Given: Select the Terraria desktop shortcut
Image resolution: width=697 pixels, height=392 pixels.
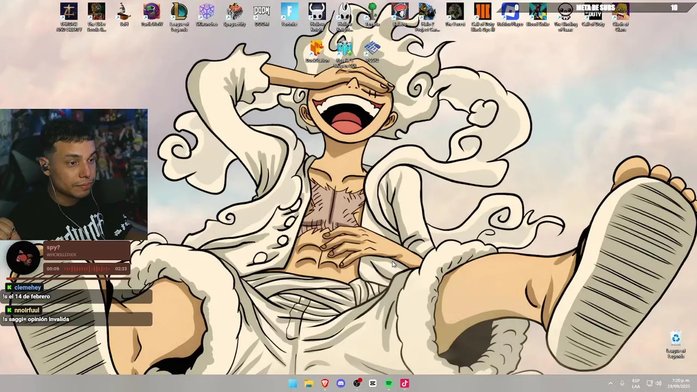Looking at the screenshot, I should pyautogui.click(x=372, y=15).
